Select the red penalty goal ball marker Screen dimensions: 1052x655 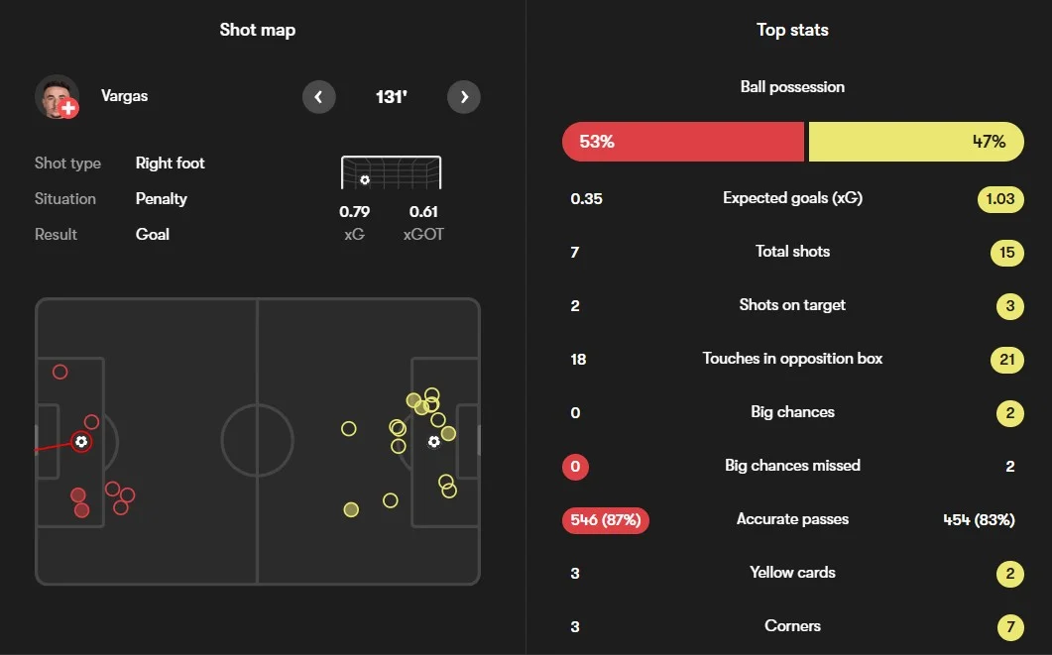[81, 442]
